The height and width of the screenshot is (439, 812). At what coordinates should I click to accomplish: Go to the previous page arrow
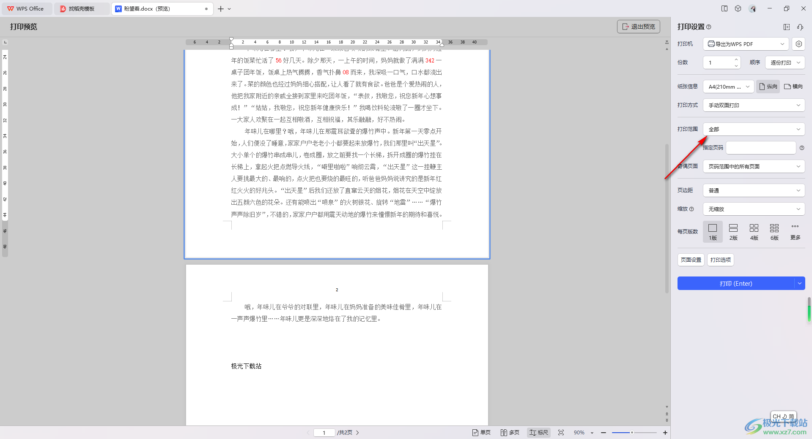(x=308, y=433)
